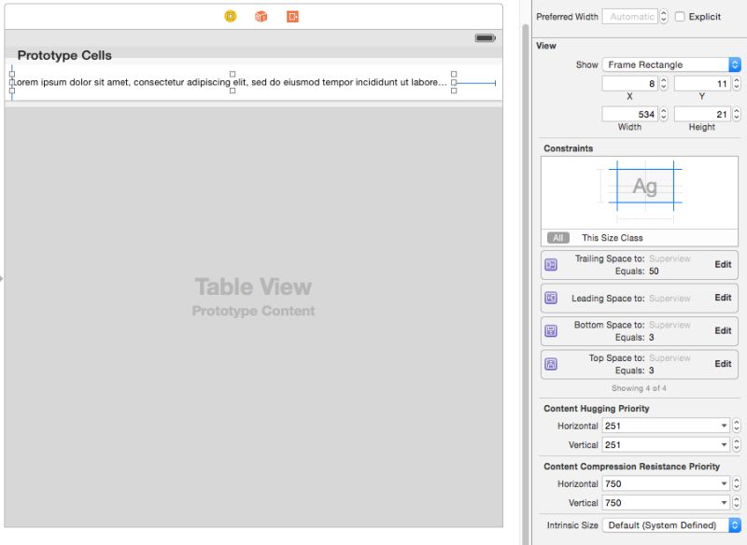
Task: Select the yellow View Controller icon
Action: coord(230,16)
